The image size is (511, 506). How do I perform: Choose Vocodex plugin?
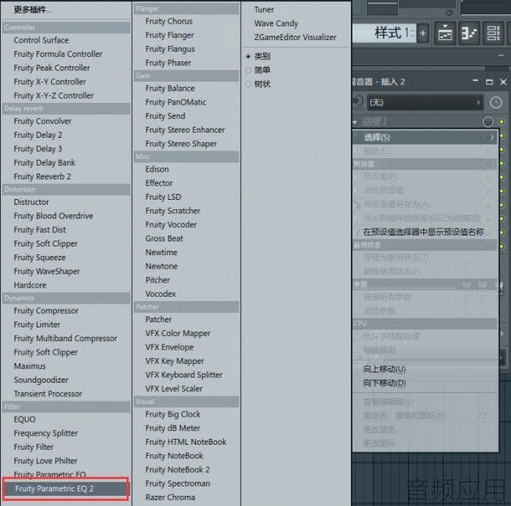point(161,294)
